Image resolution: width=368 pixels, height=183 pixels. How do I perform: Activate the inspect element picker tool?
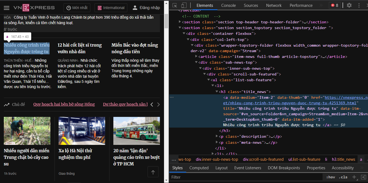[x=175, y=5]
